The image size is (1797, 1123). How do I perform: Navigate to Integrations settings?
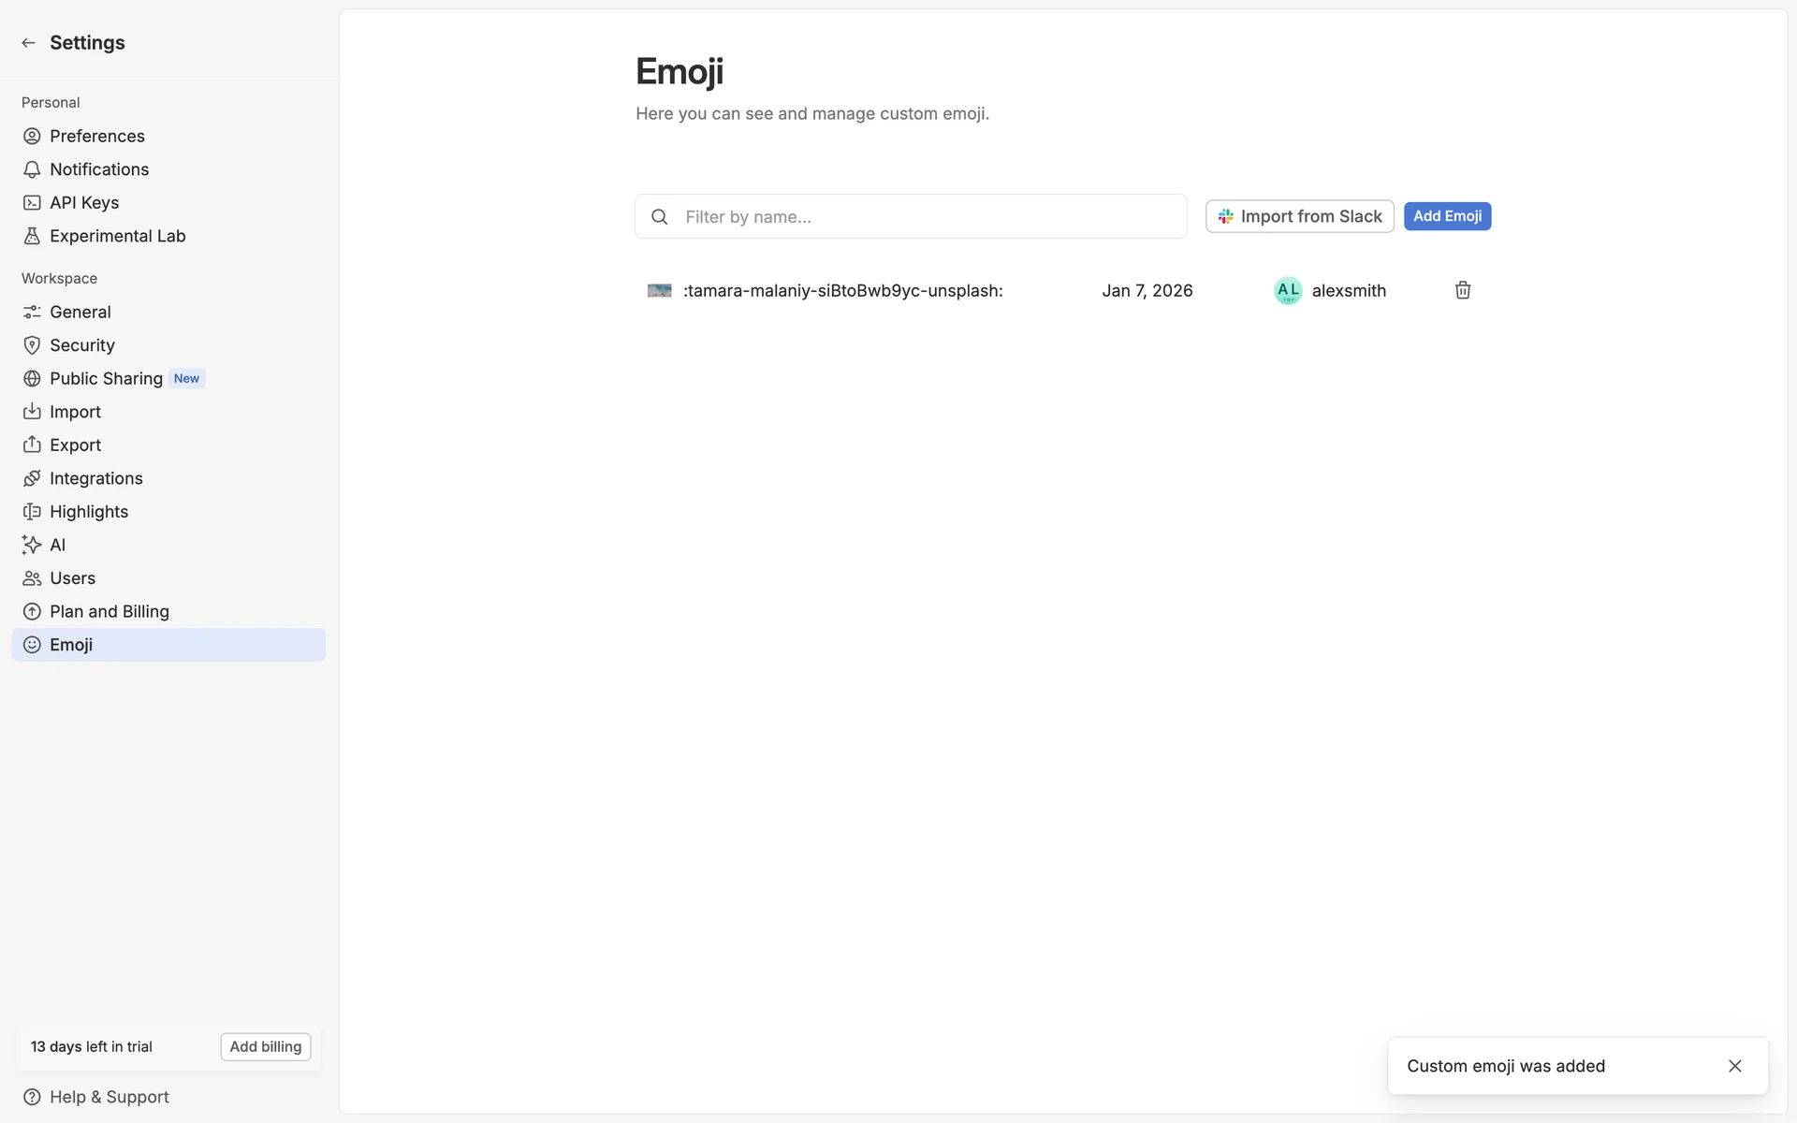[95, 478]
